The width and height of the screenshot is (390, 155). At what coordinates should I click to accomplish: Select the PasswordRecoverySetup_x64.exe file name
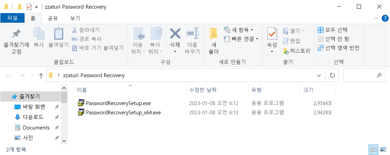[123, 113]
